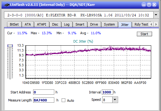The image size is (161, 111).
Task: Close the LtnFlash window
Action: point(154,5)
